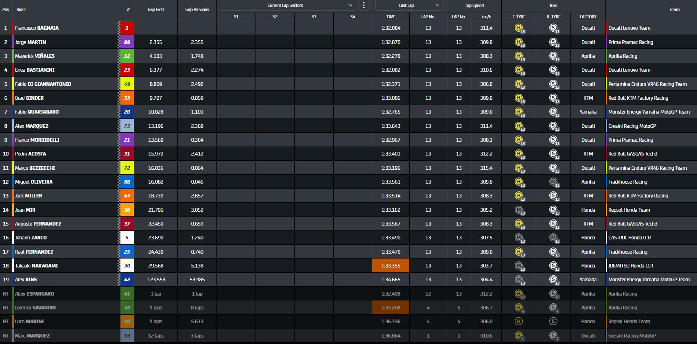Click Marc Marquez's 12 laps gap
The height and width of the screenshot is (344, 697).
pyautogui.click(x=156, y=335)
